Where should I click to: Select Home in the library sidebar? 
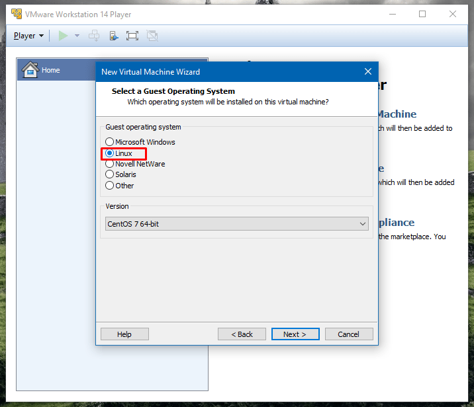click(56, 69)
